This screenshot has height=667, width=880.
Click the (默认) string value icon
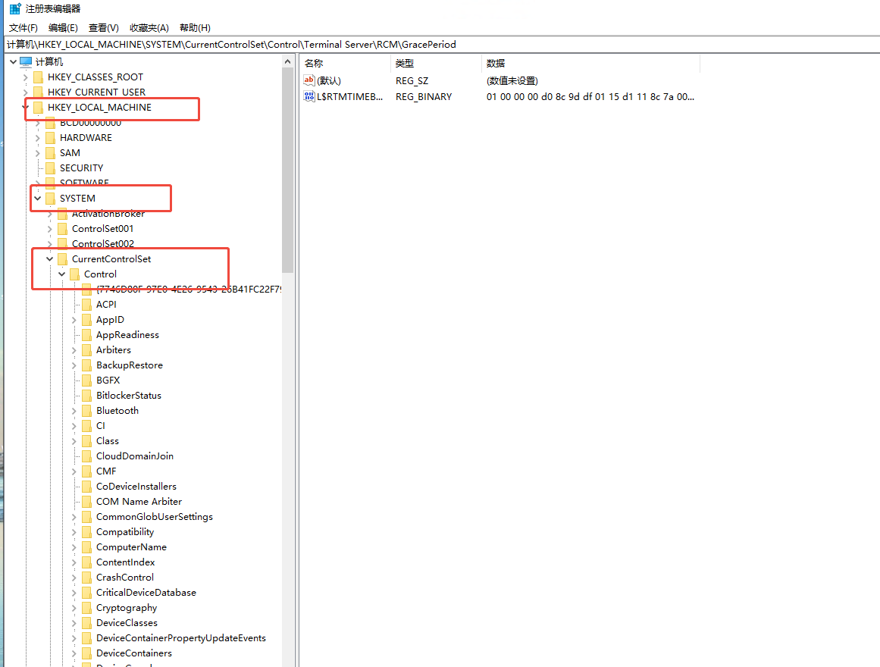309,80
